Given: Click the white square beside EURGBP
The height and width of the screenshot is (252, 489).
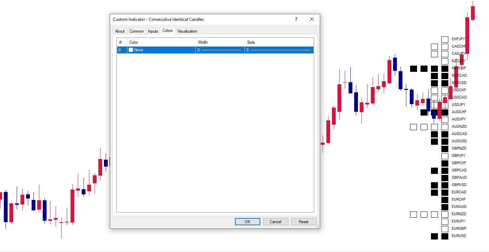Looking at the screenshot, I should coord(445,229).
